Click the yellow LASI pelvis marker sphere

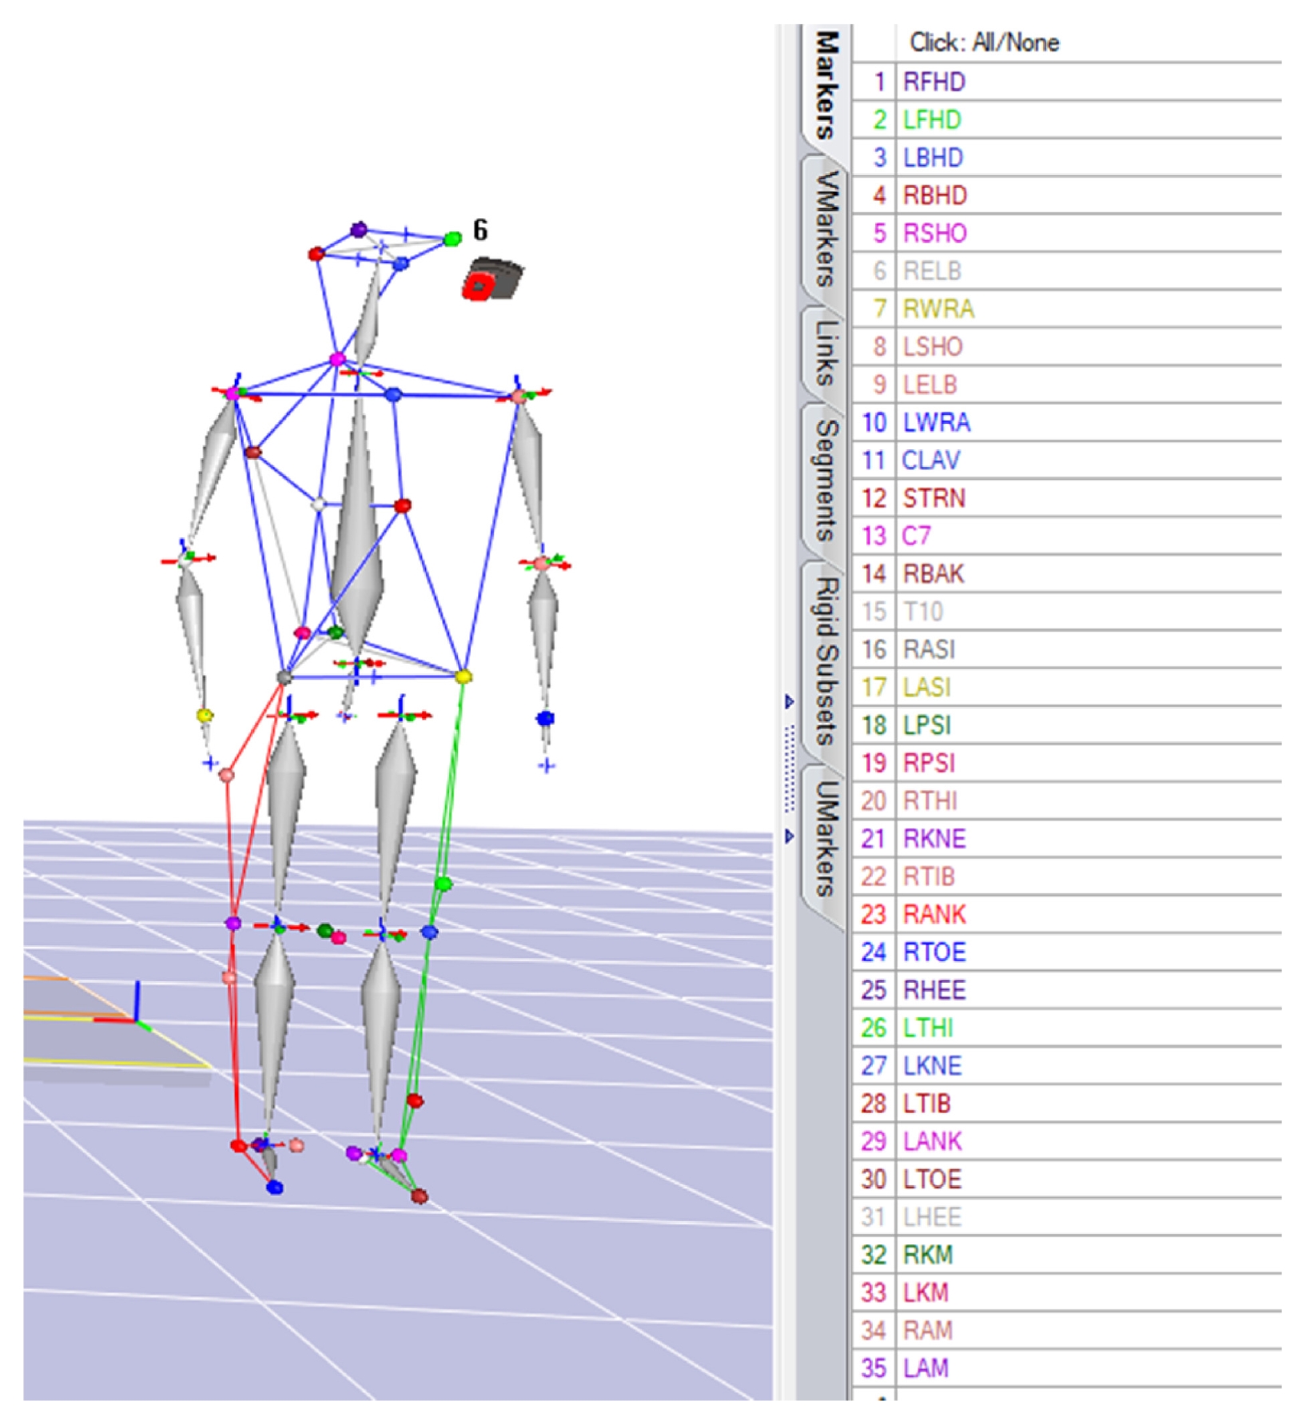pos(463,677)
